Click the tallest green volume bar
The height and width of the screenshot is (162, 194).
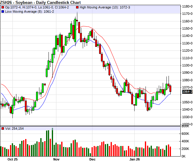tap(52, 143)
